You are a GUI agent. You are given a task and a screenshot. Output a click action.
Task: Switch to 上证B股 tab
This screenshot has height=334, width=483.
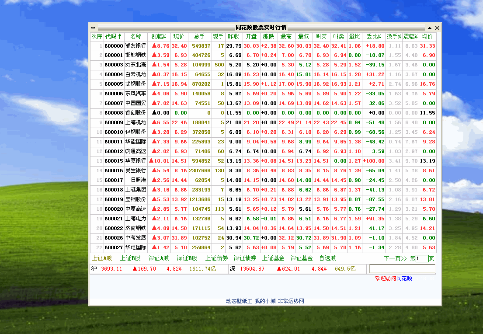(130, 258)
